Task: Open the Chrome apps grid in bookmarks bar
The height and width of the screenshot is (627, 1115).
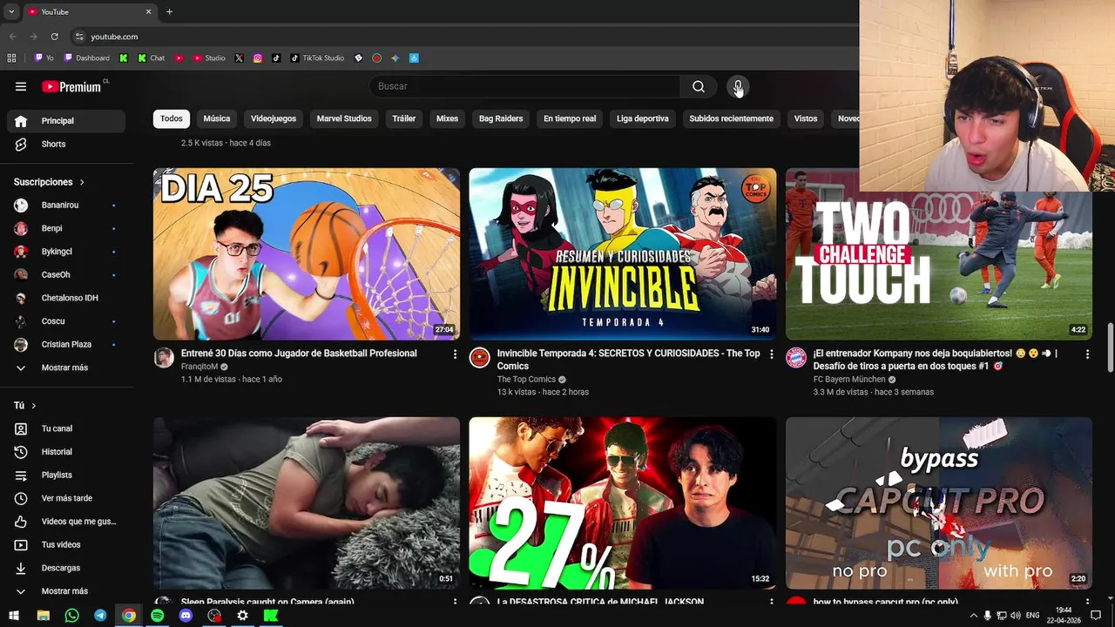Action: [11, 58]
